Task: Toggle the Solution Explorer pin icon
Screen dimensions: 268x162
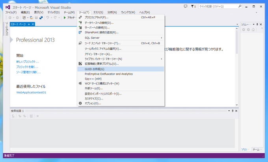Action: tap(257, 24)
